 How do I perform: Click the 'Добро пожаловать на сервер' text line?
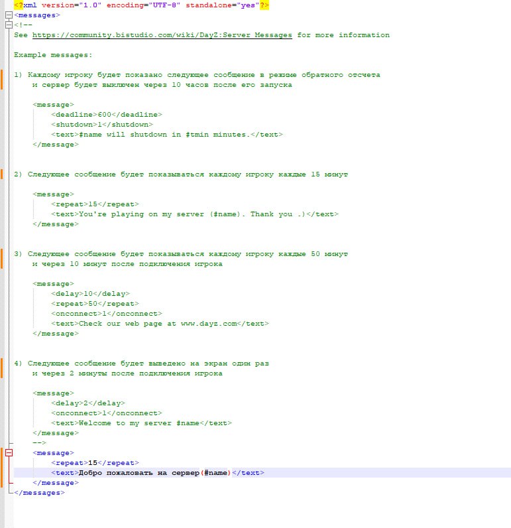(158, 473)
